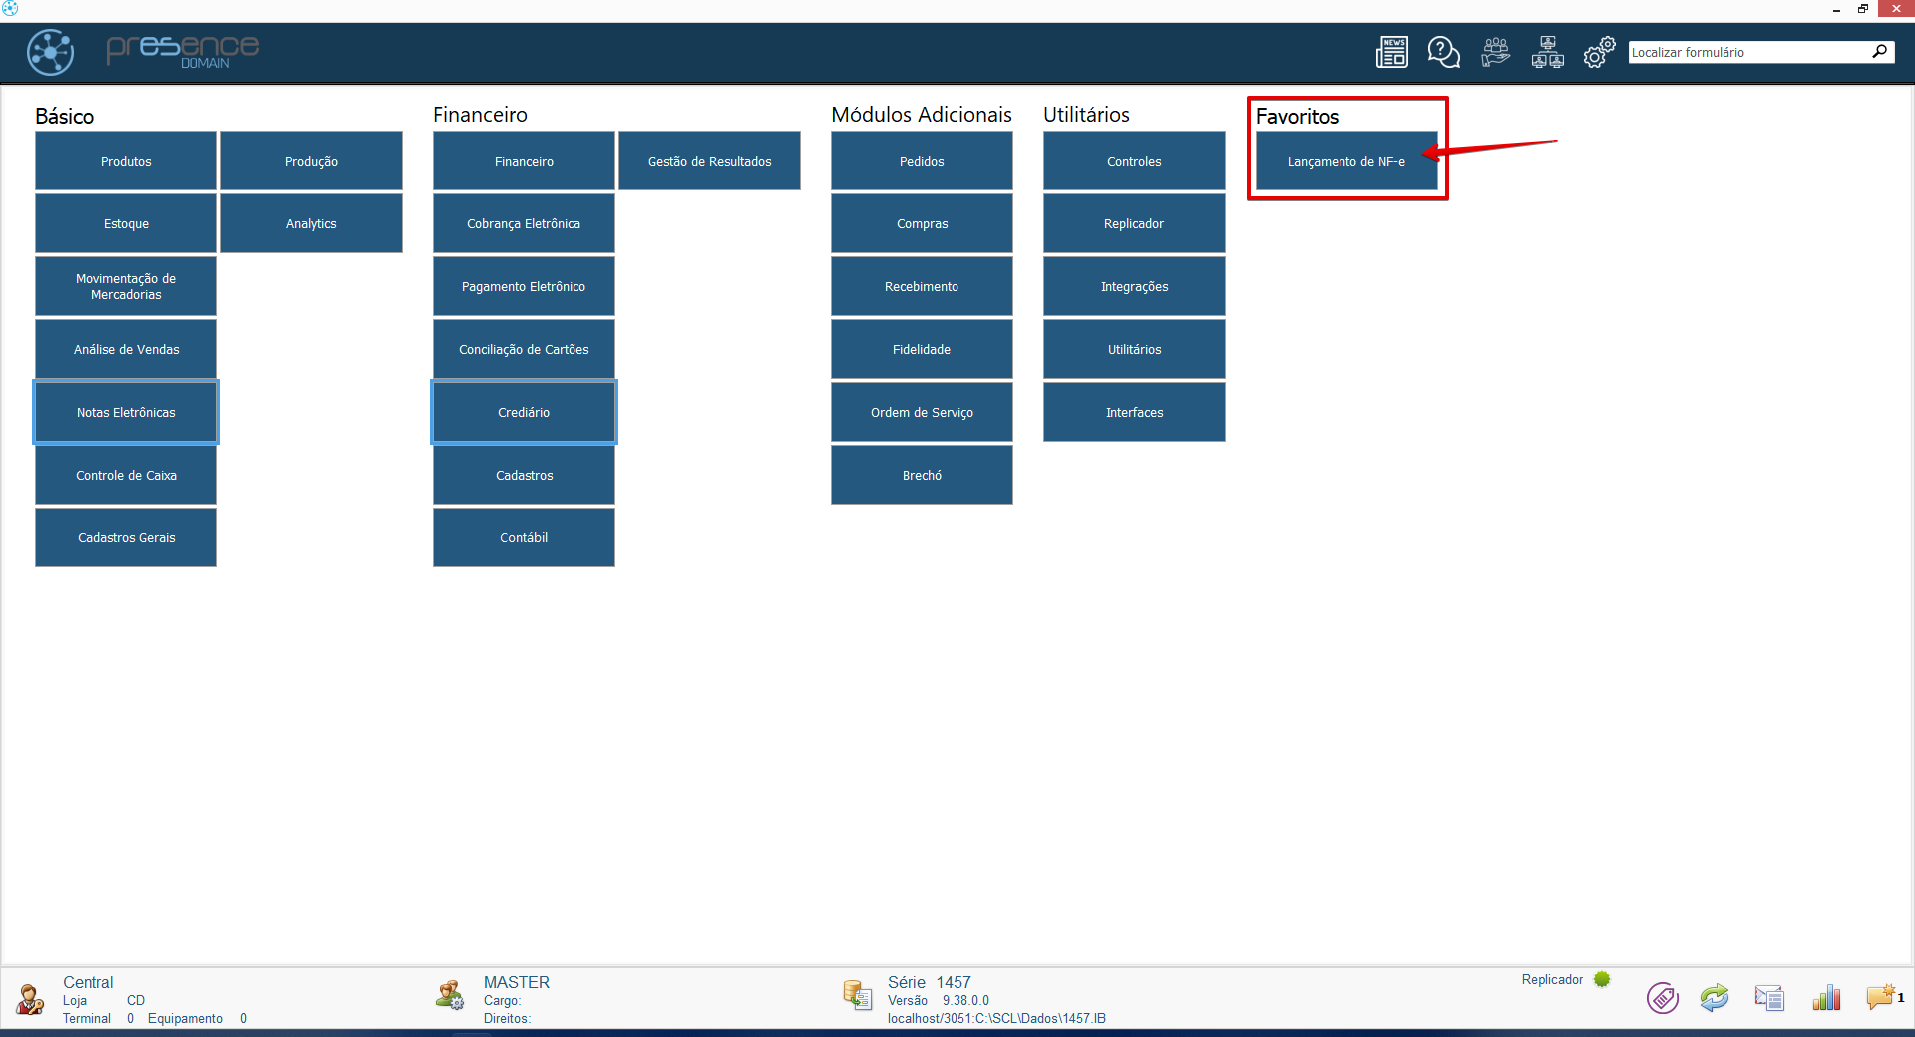Click the purple price tag icon
The height and width of the screenshot is (1037, 1915).
coord(1663,997)
